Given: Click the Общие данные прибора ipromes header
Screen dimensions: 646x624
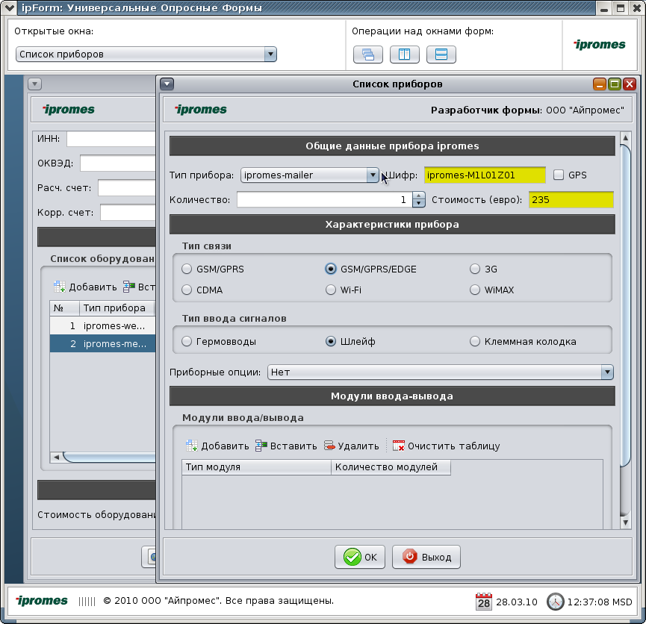Looking at the screenshot, I should pyautogui.click(x=392, y=146).
